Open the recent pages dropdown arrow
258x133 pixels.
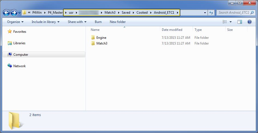click(x=19, y=13)
